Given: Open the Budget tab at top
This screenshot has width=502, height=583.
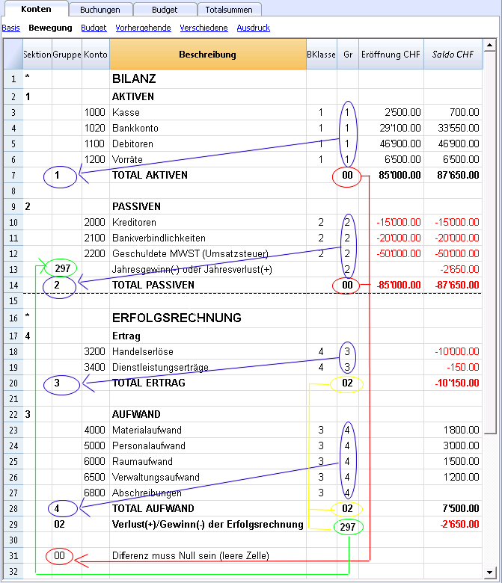Looking at the screenshot, I should pos(165,10).
